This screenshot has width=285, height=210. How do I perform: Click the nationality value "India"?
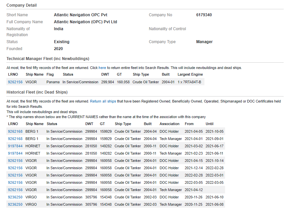(x=59, y=29)
